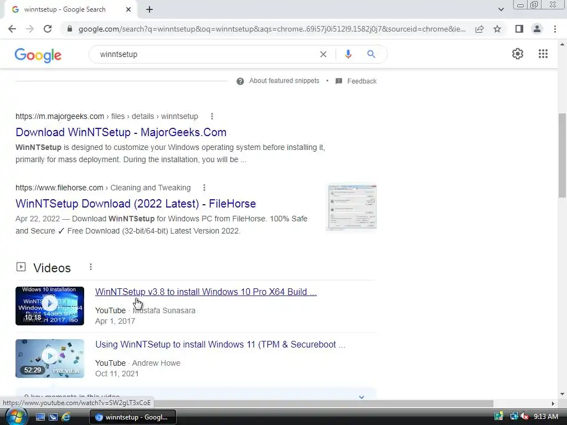Play Windows 10 Installation video thumbnail
This screenshot has height=425, width=567.
tap(50, 305)
